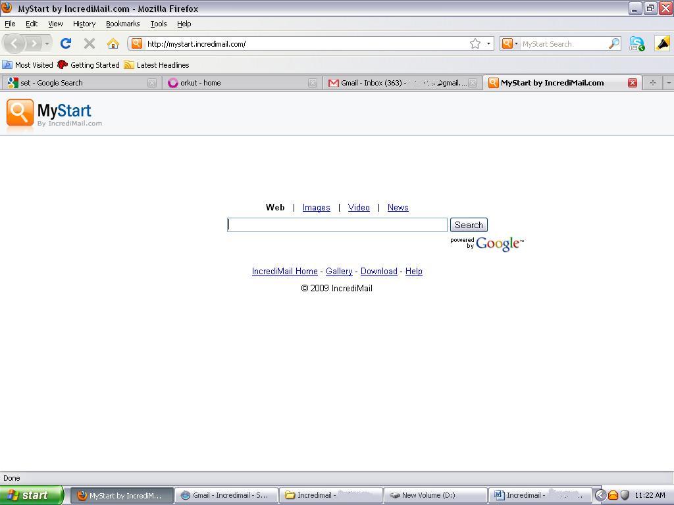Click the MyStart by IncrediM... taskbar button

(122, 495)
